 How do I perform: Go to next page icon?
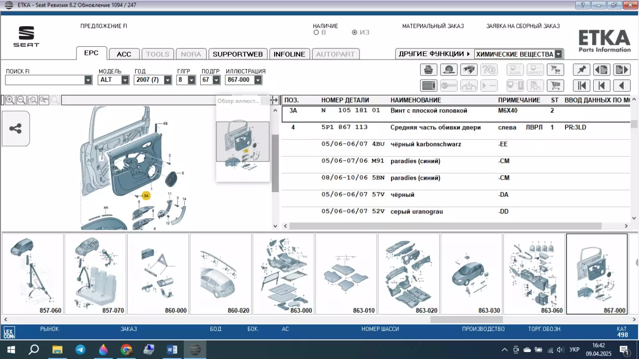[622, 70]
